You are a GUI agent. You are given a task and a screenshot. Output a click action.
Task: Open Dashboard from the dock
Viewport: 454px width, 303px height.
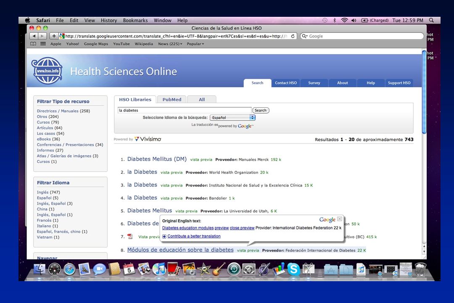pos(54,269)
